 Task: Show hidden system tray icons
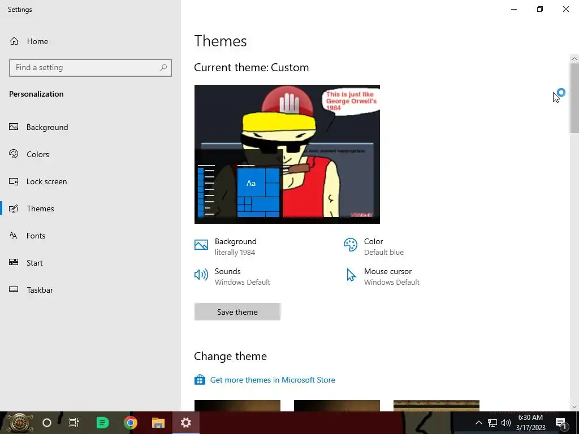click(478, 423)
